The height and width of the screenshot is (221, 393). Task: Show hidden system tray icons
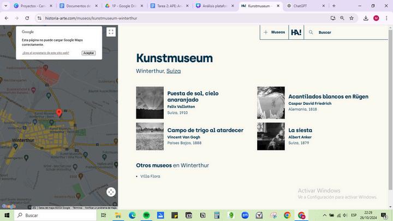click(x=324, y=215)
